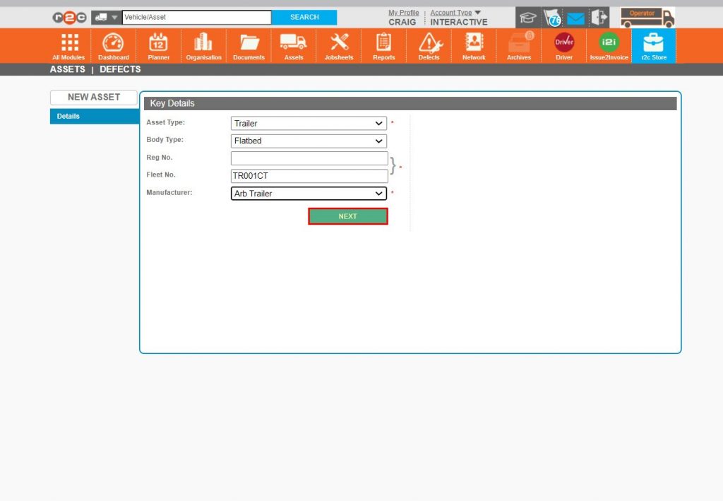Select the Dashboard gauge icon
Screen dimensions: 723x501
point(113,45)
